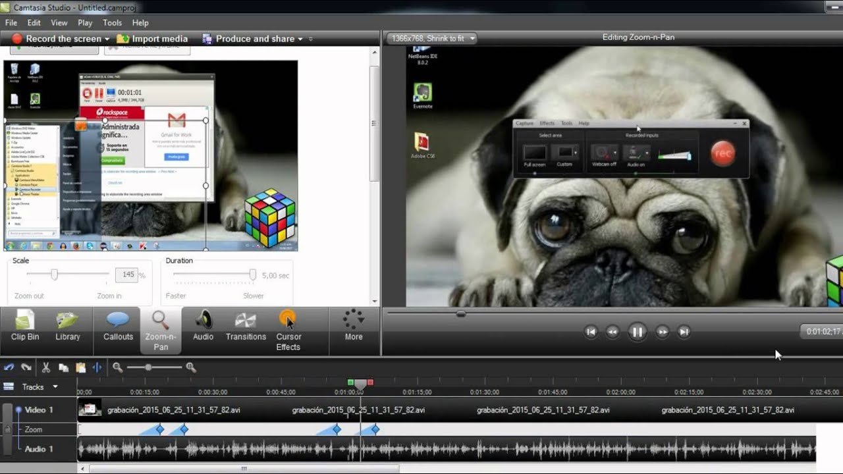Step backward with the rewind button

pyautogui.click(x=612, y=332)
